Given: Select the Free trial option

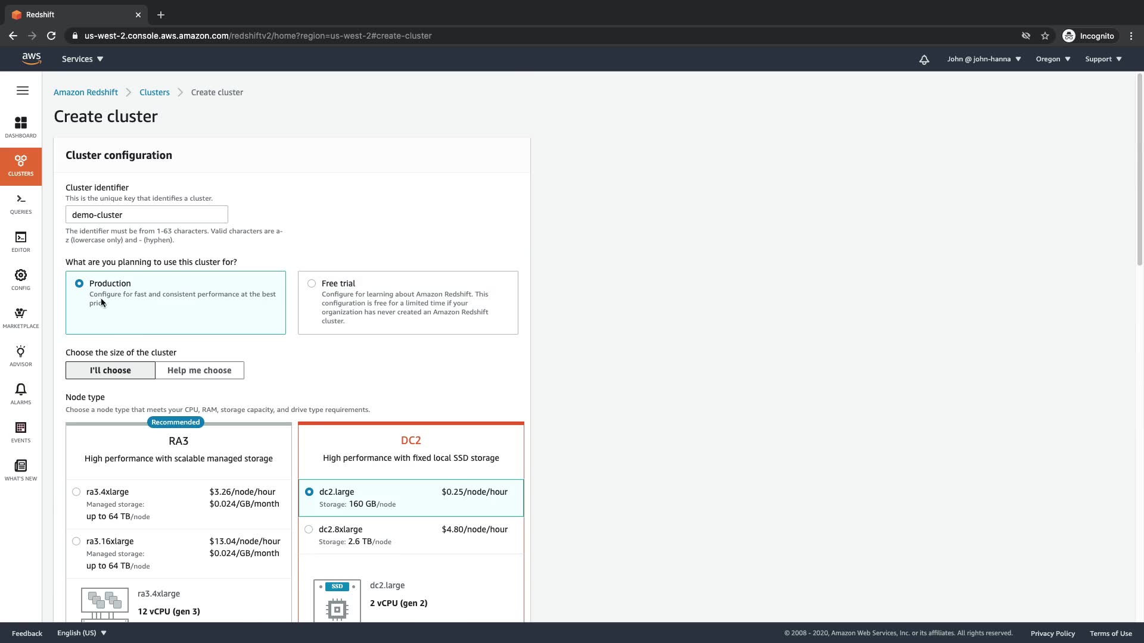Looking at the screenshot, I should click(312, 283).
